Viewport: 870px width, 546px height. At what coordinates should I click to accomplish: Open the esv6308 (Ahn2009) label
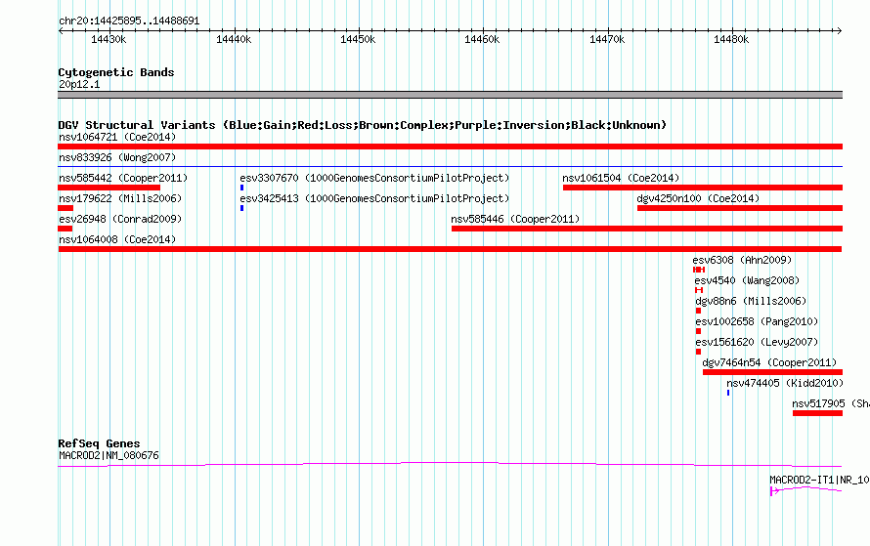pyautogui.click(x=742, y=260)
